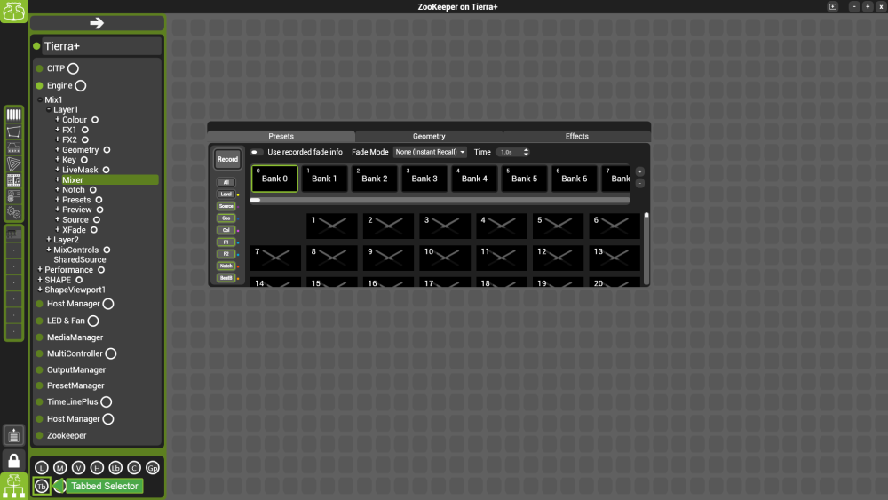Screen dimensions: 888x500
Task: Click the ZooKeeper logo icon top-left
Action: [x=13, y=11]
